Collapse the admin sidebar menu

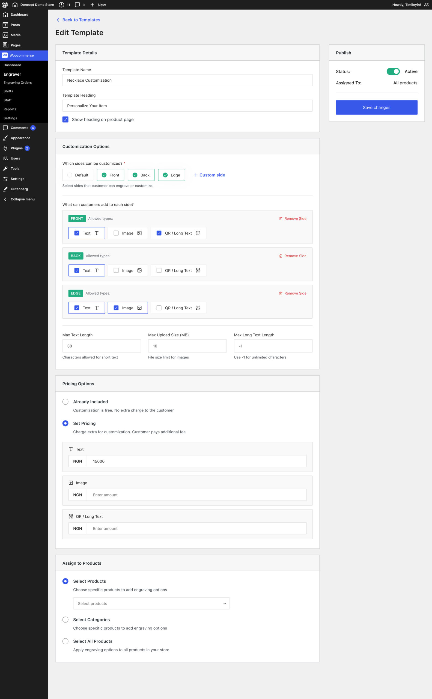pos(22,199)
